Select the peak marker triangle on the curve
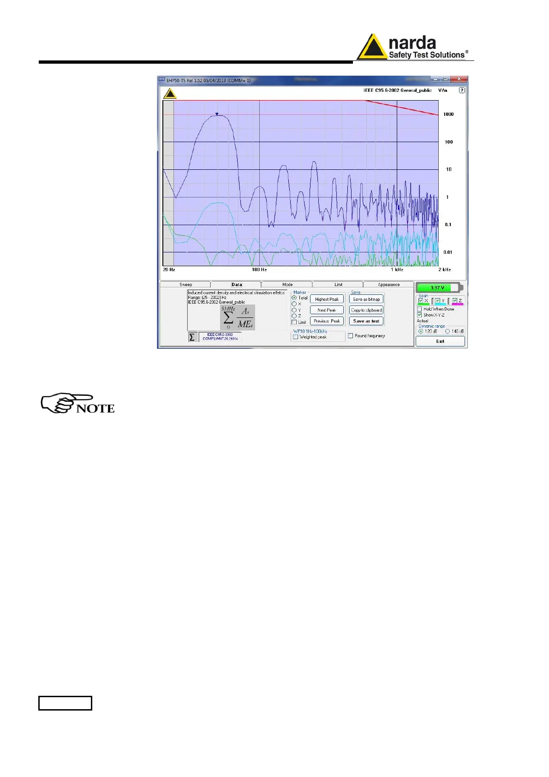 pyautogui.click(x=217, y=114)
